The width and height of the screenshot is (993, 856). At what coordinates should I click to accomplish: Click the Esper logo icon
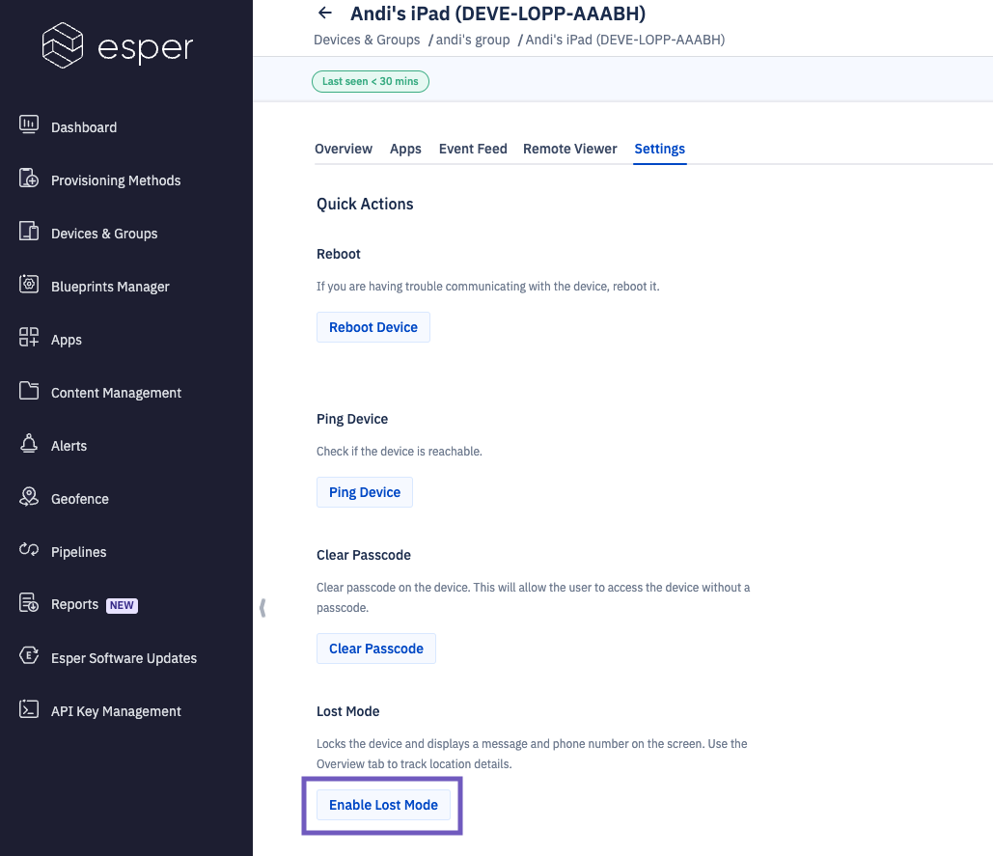62,45
